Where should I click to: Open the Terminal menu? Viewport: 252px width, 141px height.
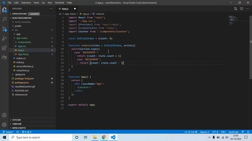(59, 3)
